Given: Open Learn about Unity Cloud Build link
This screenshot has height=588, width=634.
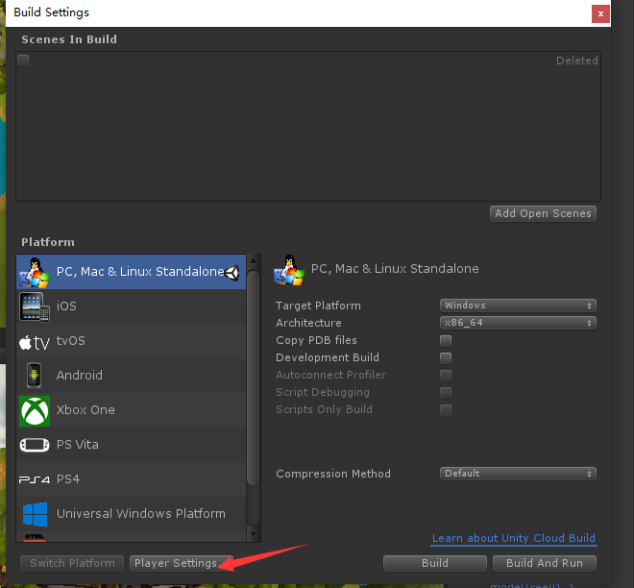Looking at the screenshot, I should coord(514,538).
